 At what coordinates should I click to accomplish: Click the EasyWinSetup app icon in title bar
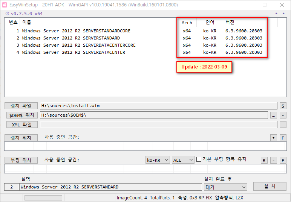click(5, 5)
